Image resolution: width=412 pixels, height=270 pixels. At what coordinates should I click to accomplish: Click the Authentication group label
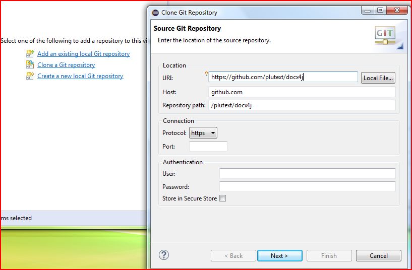point(183,162)
